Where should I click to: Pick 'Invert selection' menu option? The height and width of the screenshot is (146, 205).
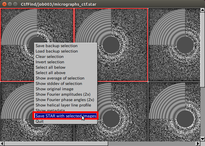click(x=50, y=62)
